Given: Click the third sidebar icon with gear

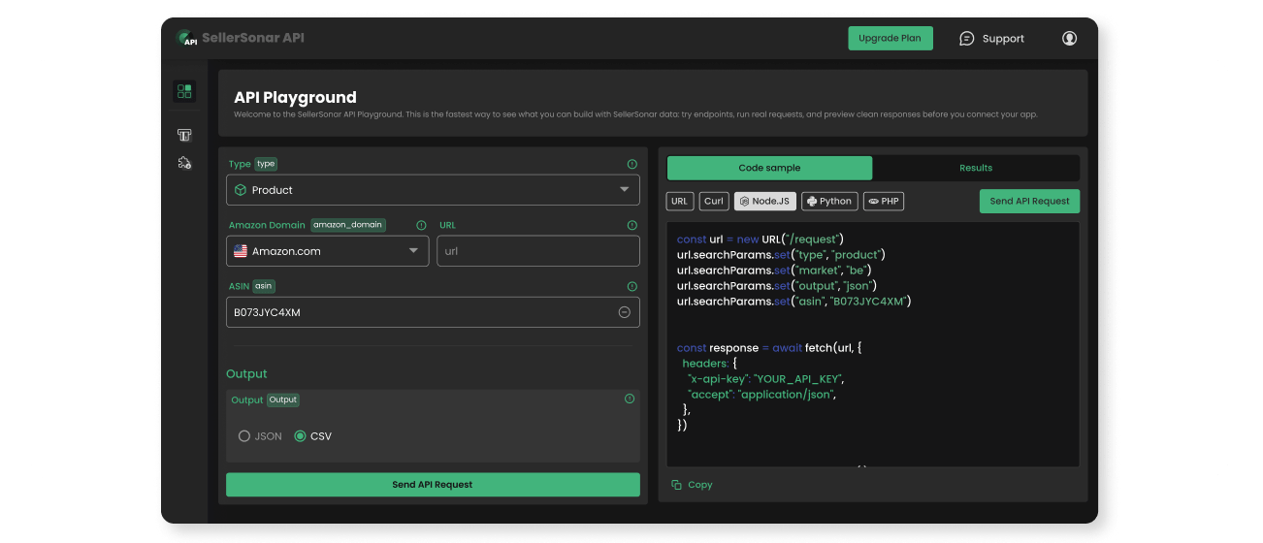Looking at the screenshot, I should pos(183,163).
